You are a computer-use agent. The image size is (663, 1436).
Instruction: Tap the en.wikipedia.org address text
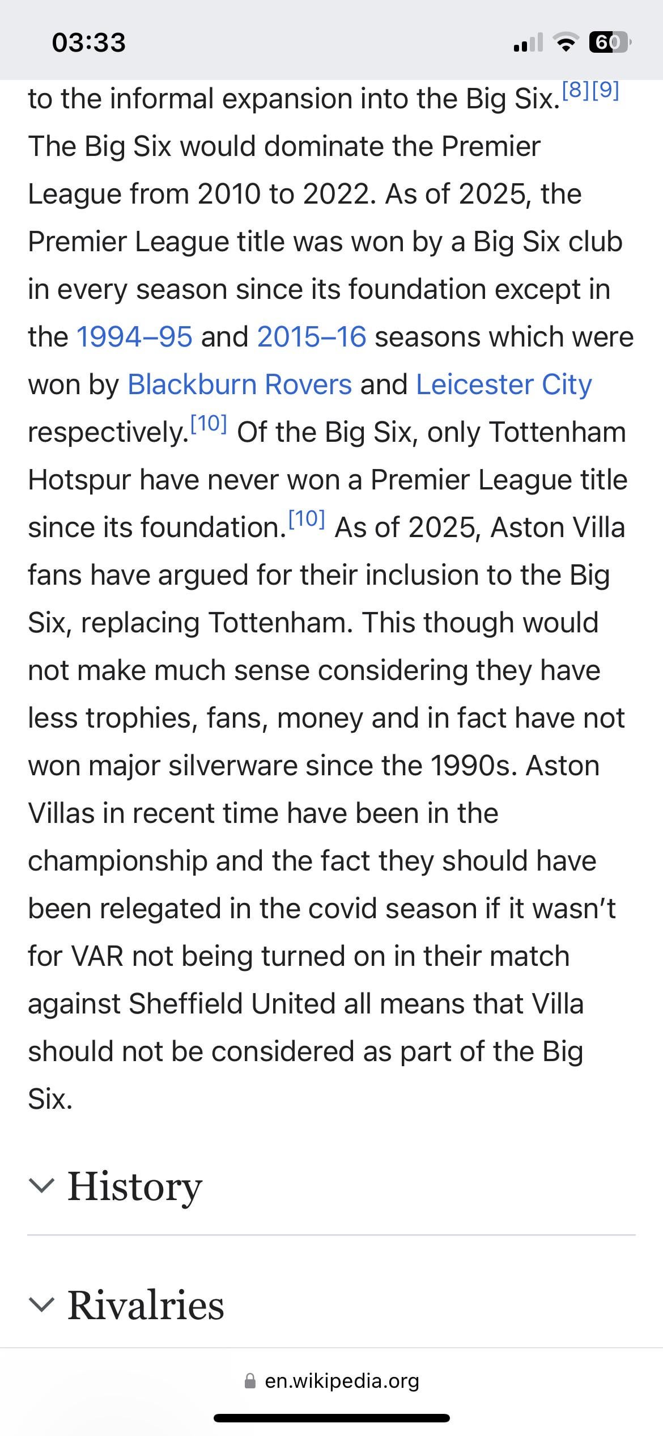pos(342,1381)
